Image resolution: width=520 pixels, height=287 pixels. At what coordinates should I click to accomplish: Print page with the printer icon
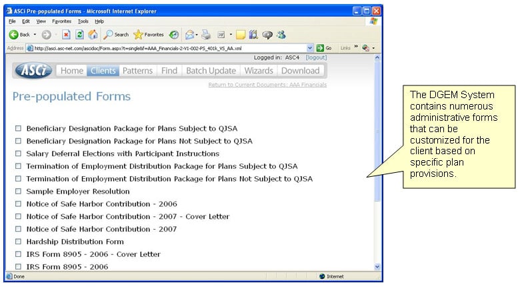point(206,35)
